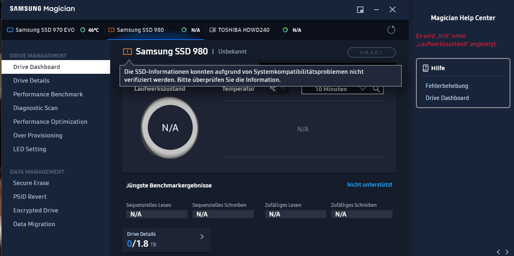The height and width of the screenshot is (256, 514).
Task: Click the next arrow in Help Center
Action: pos(507,252)
